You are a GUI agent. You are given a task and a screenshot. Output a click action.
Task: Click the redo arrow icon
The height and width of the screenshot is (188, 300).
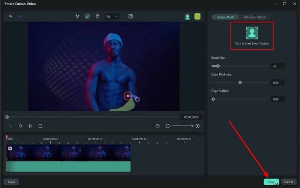point(20,17)
